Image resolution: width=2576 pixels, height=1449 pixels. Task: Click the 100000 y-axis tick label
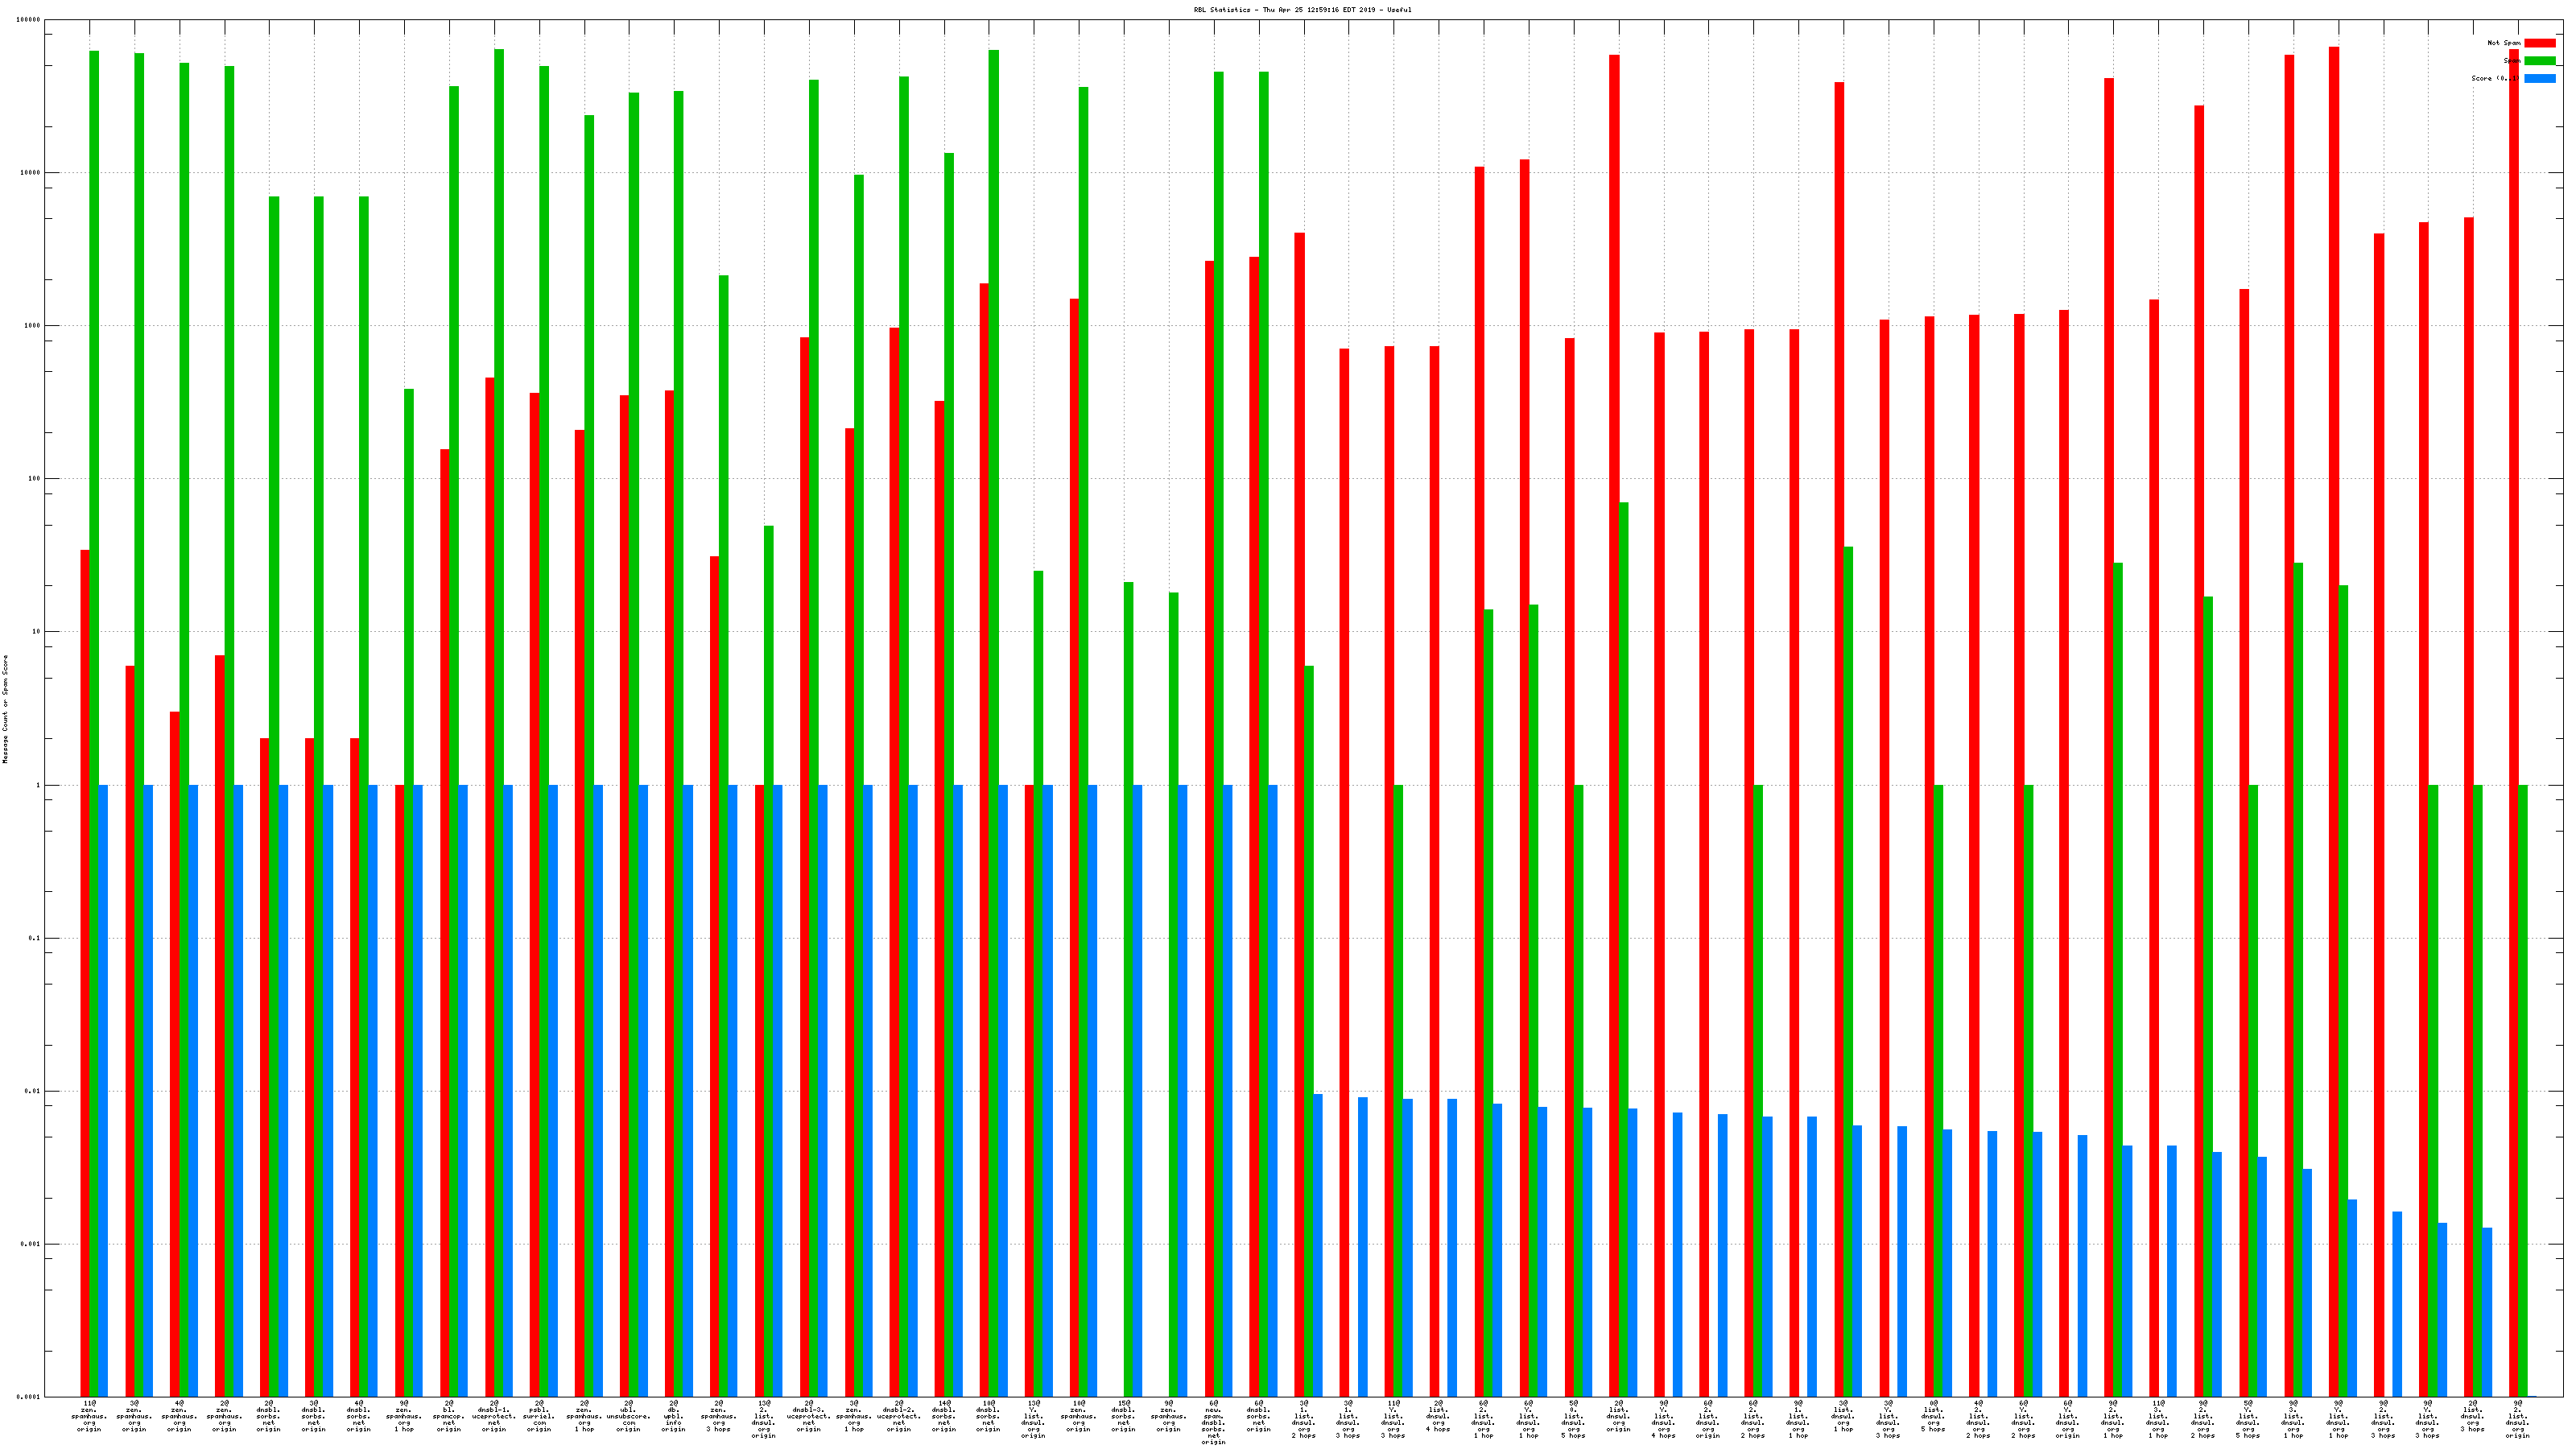pyautogui.click(x=29, y=20)
